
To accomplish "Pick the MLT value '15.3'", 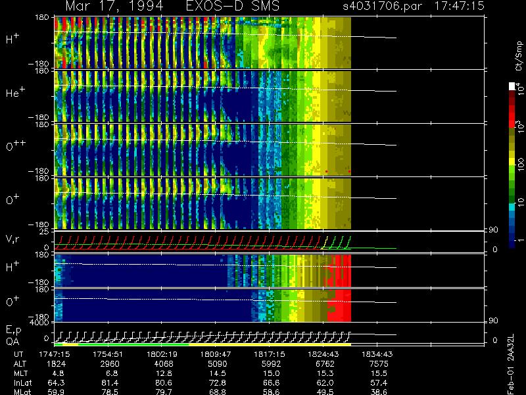I will (325, 373).
